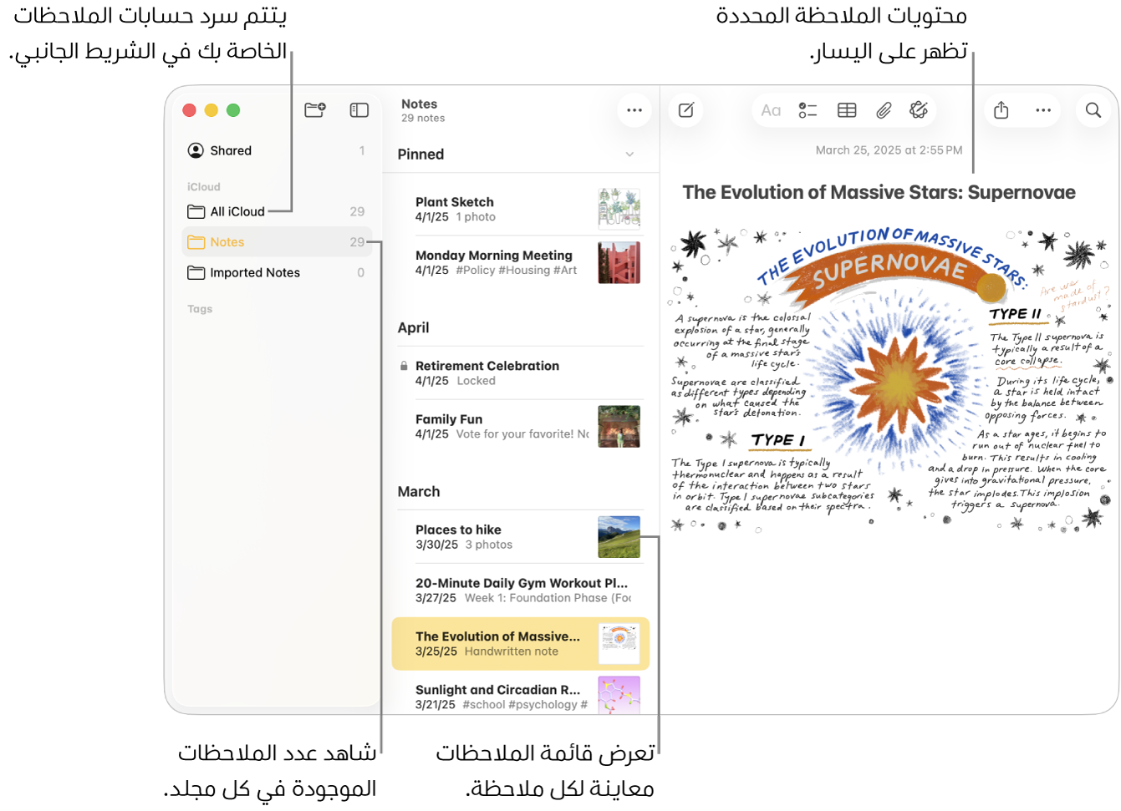Click the note title about Supernovae

pyautogui.click(x=879, y=193)
